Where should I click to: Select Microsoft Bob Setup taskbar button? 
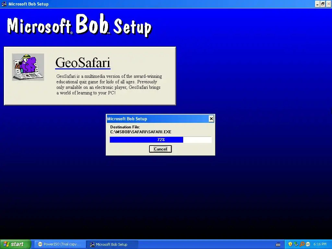coord(112,244)
